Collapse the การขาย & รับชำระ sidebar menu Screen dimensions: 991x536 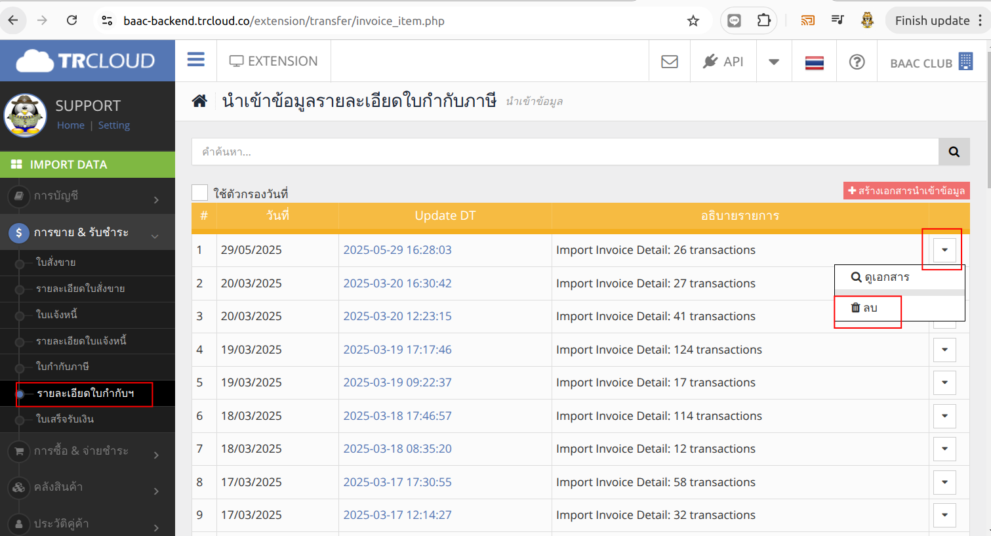(x=87, y=232)
